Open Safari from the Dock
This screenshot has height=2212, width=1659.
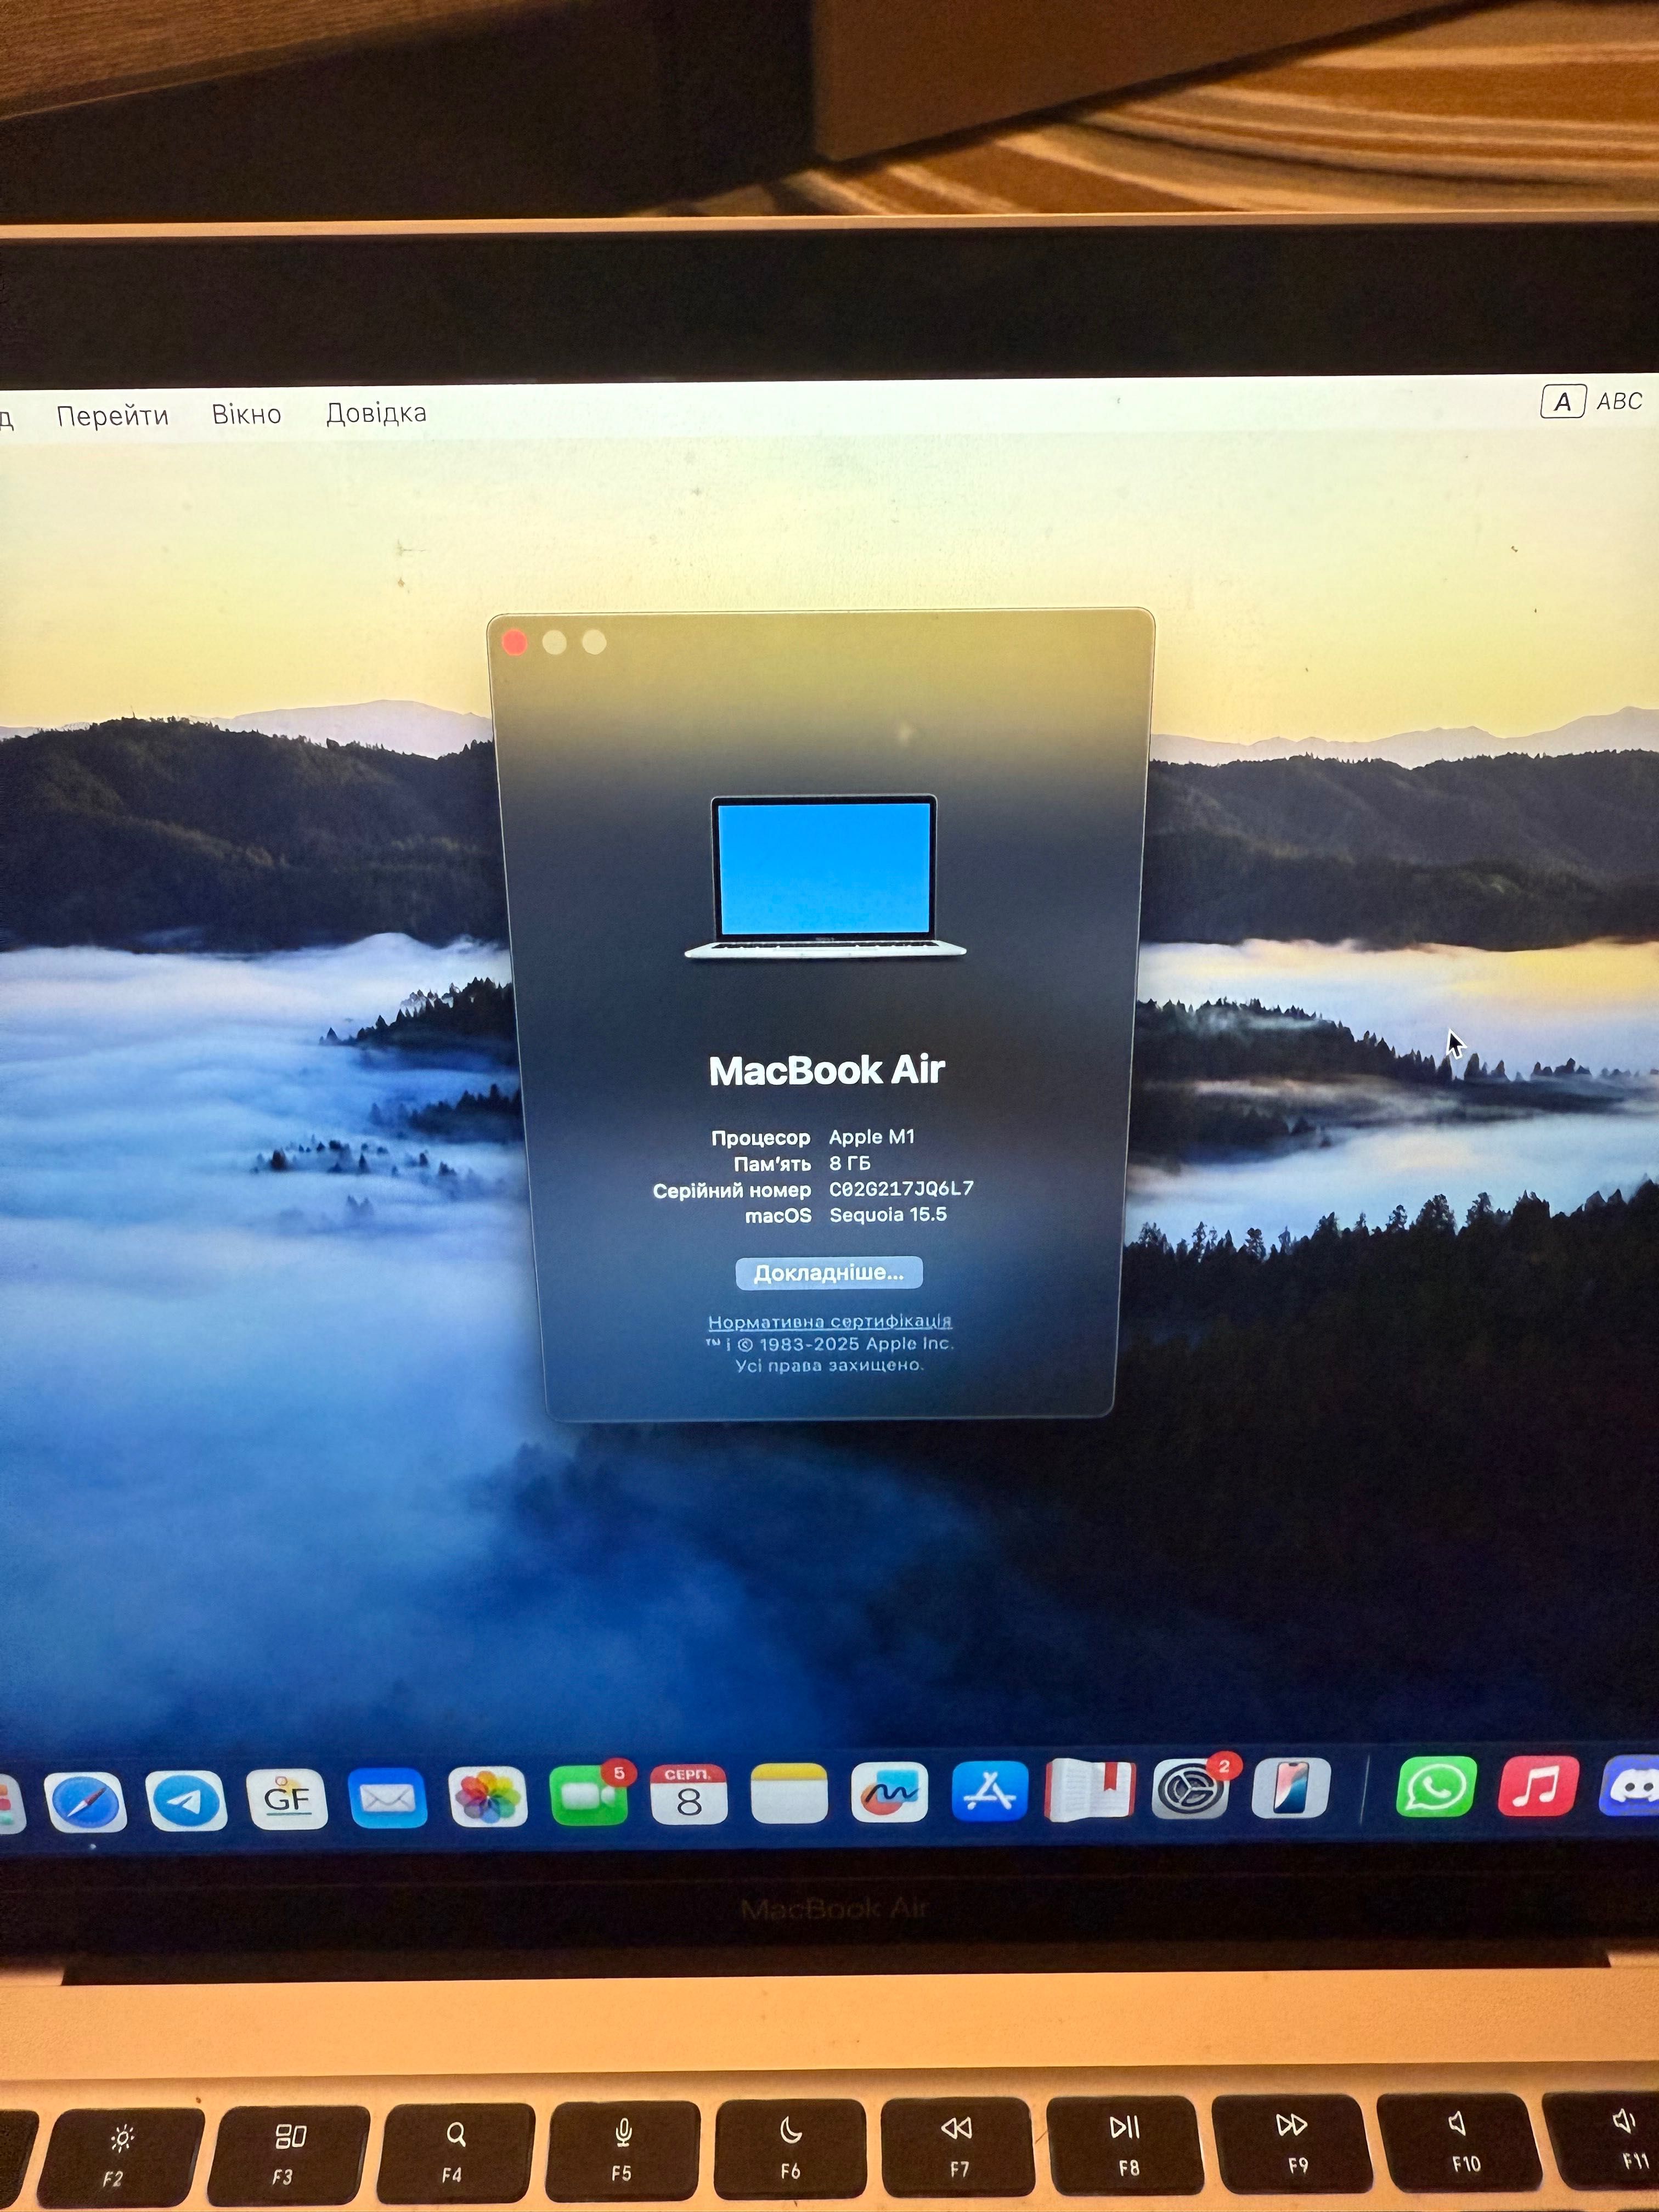86,1801
